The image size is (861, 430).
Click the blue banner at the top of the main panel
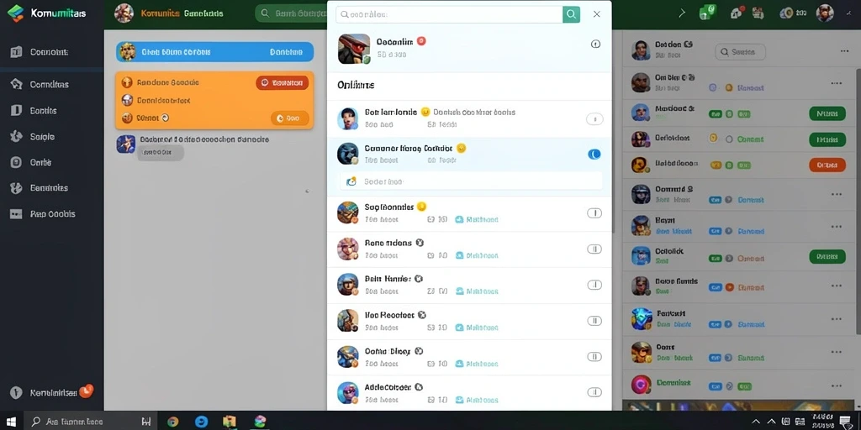coord(214,52)
